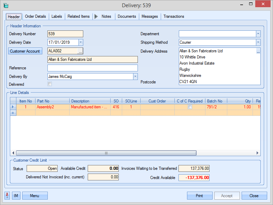
Task: Open the delivery address ellipsis button
Action: (x=258, y=52)
